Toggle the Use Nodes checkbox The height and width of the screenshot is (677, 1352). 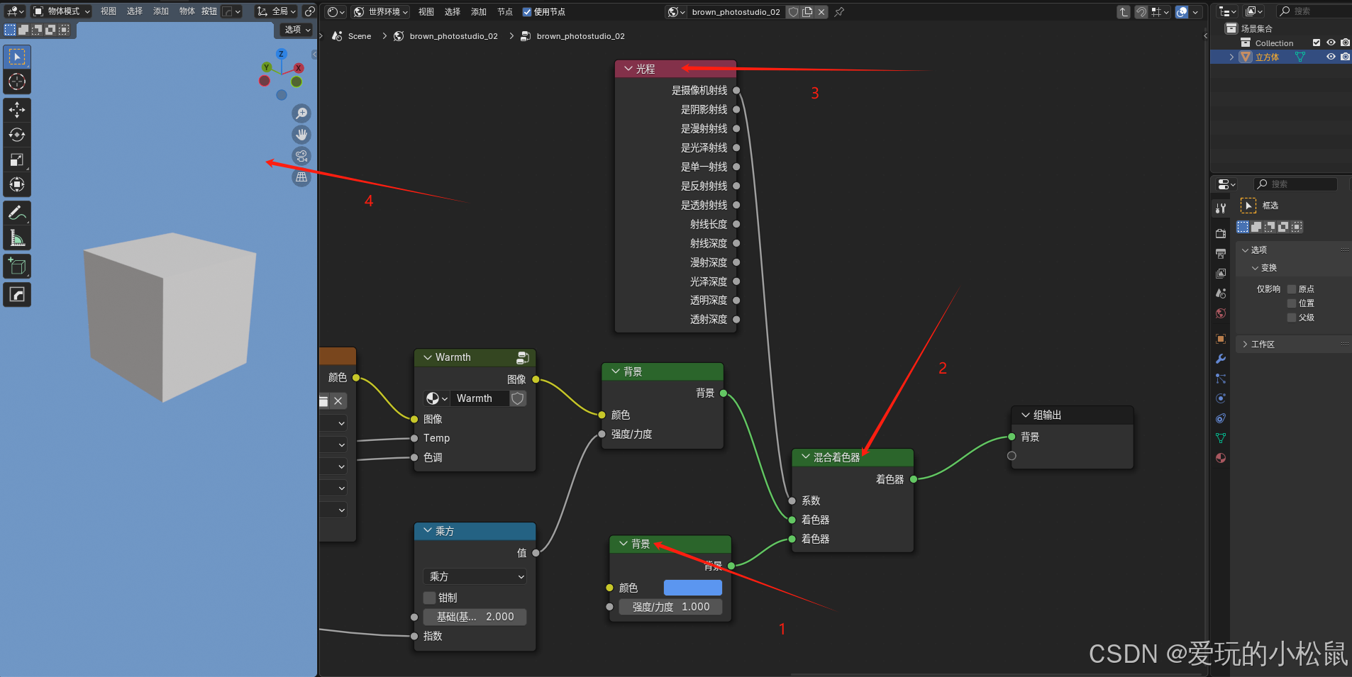[x=527, y=12]
